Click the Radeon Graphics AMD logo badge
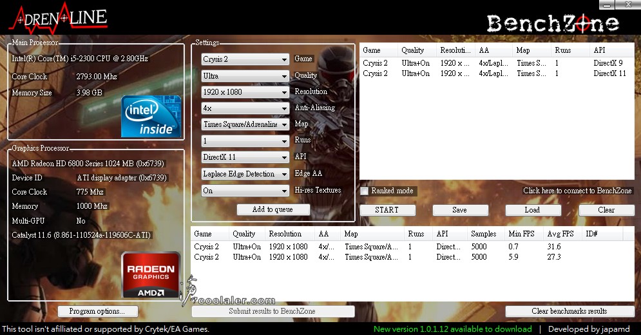 click(x=151, y=274)
